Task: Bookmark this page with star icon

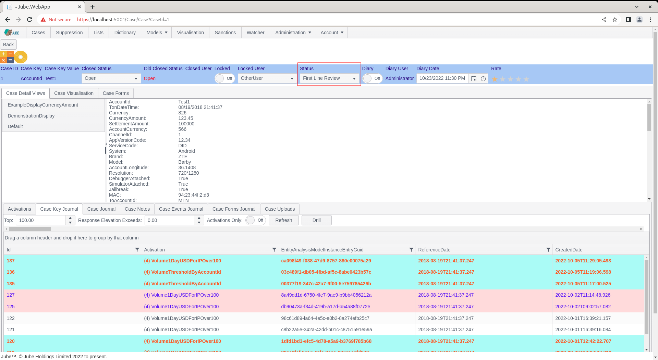Action: (x=615, y=20)
